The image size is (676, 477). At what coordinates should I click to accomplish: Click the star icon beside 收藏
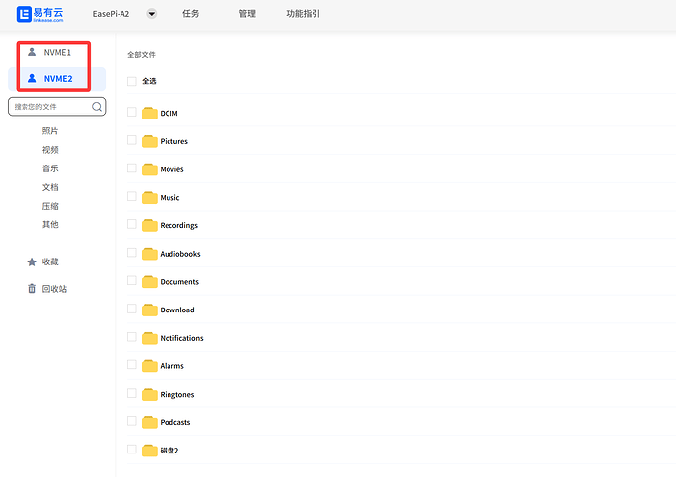32,262
